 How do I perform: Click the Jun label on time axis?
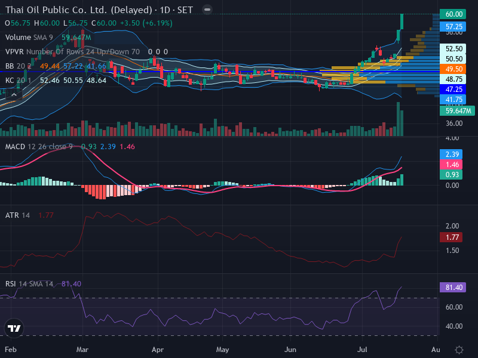(290, 350)
